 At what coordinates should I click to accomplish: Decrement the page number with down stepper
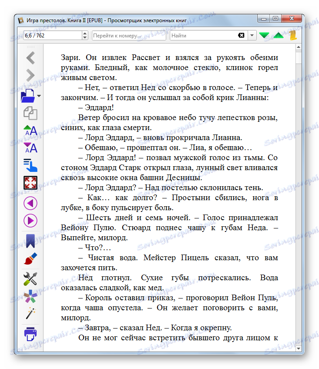[85, 38]
